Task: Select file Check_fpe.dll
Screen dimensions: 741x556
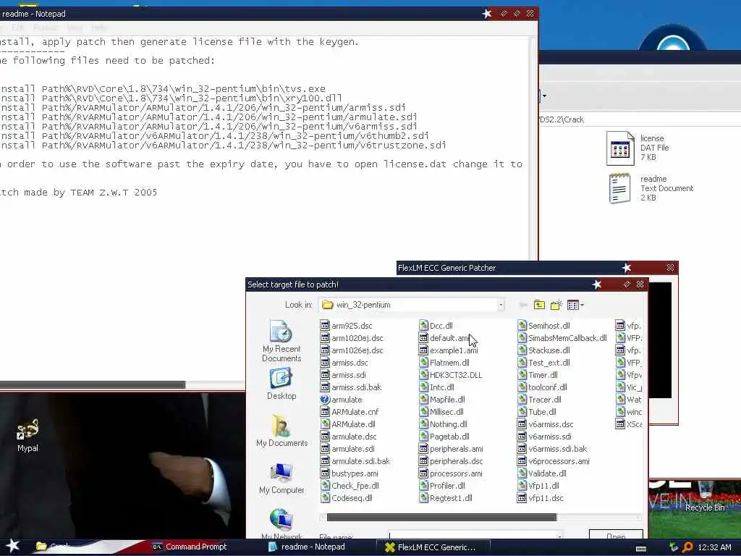Action: (350, 486)
